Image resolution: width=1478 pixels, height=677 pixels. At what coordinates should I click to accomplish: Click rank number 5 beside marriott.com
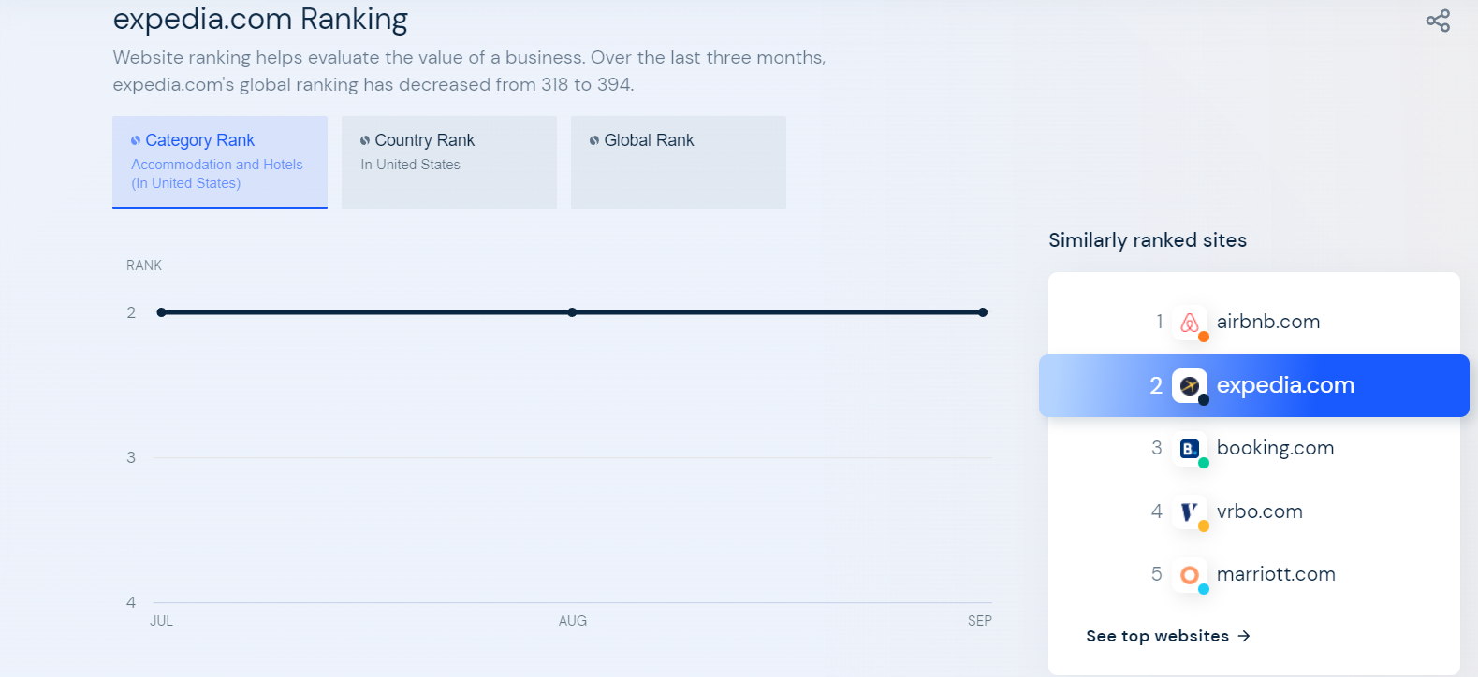(1157, 574)
